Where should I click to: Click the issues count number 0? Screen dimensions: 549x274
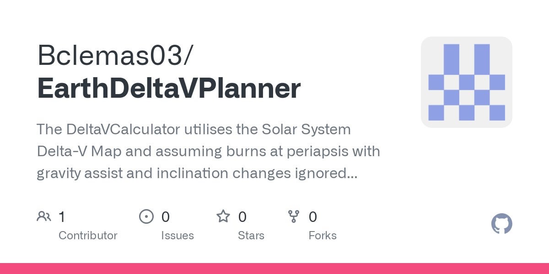click(166, 216)
